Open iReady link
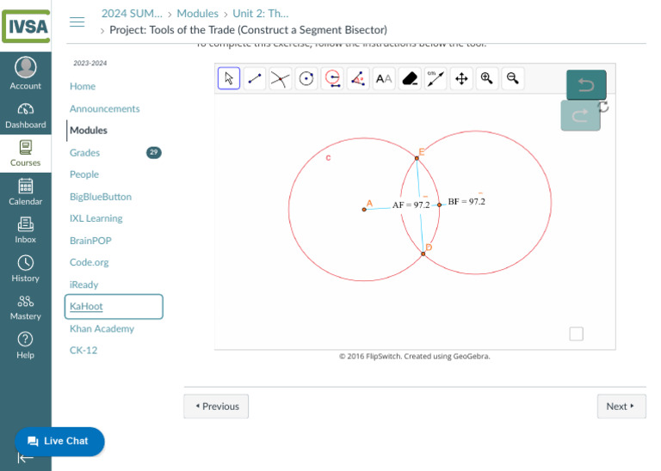This screenshot has height=471, width=661. point(83,284)
